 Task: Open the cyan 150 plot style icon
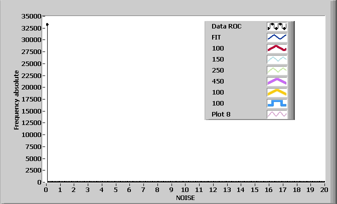tap(277, 59)
